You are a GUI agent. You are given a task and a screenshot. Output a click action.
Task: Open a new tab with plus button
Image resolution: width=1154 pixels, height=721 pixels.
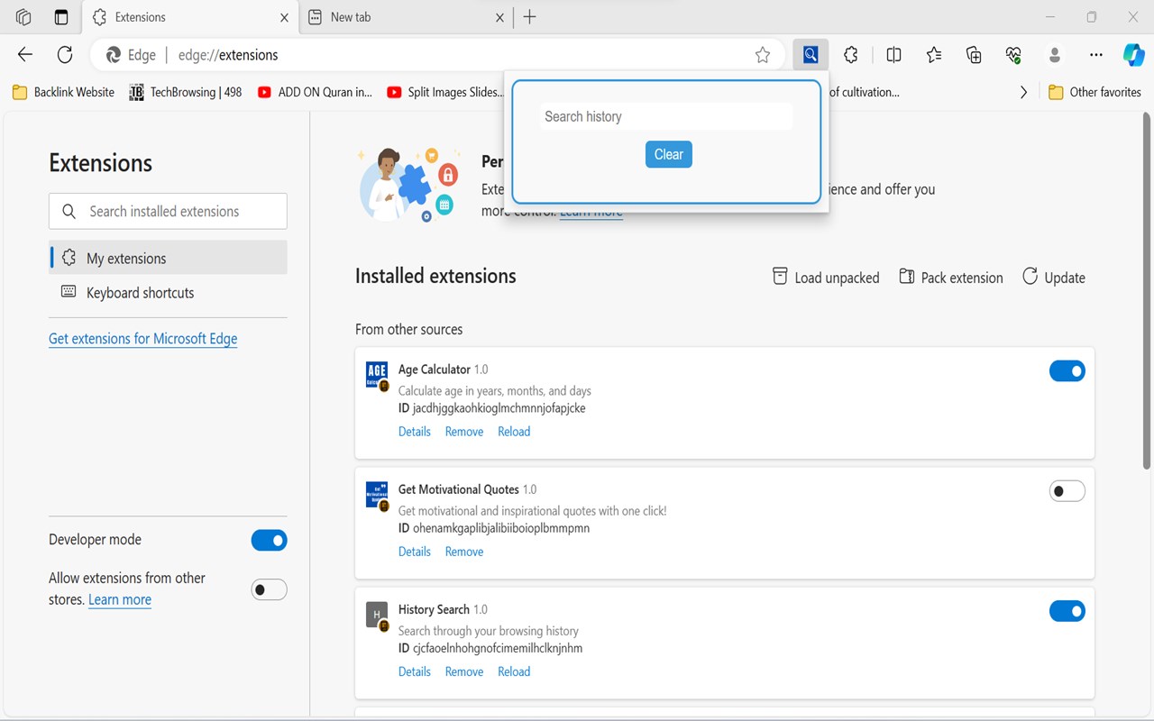(530, 17)
